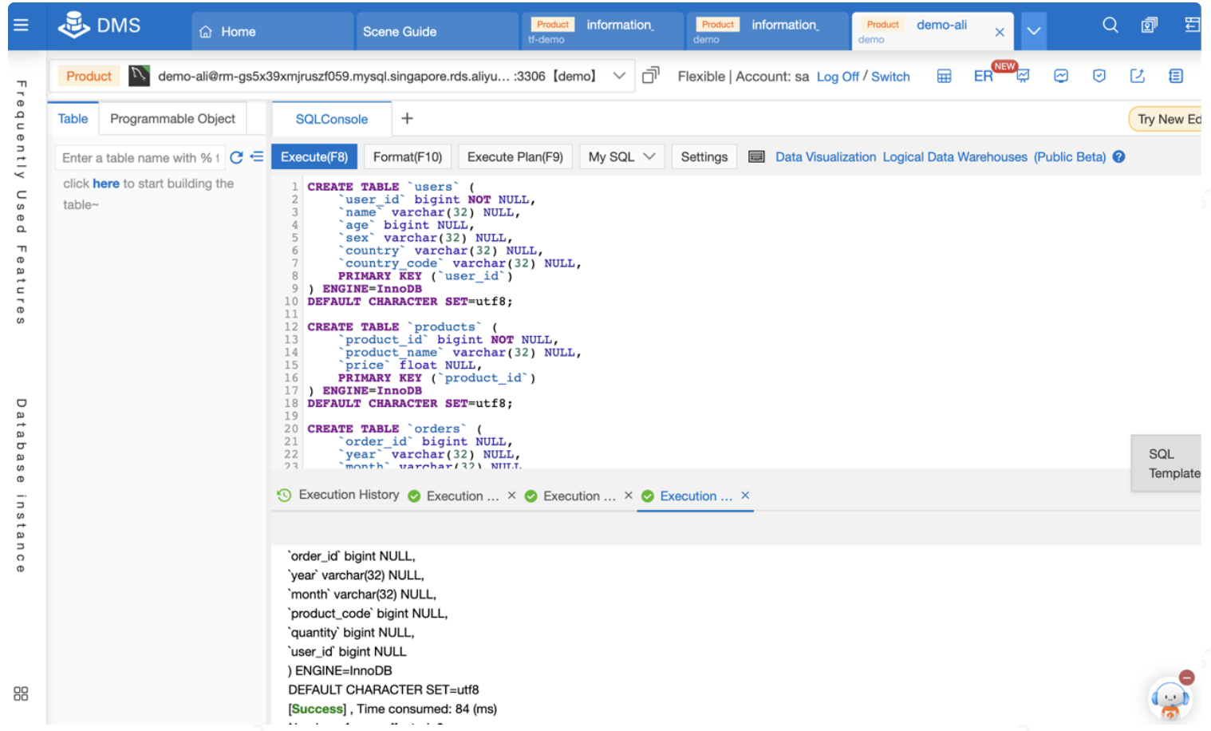1211x731 pixels.
Task: Expand the database instance selector dropdown
Action: 619,76
